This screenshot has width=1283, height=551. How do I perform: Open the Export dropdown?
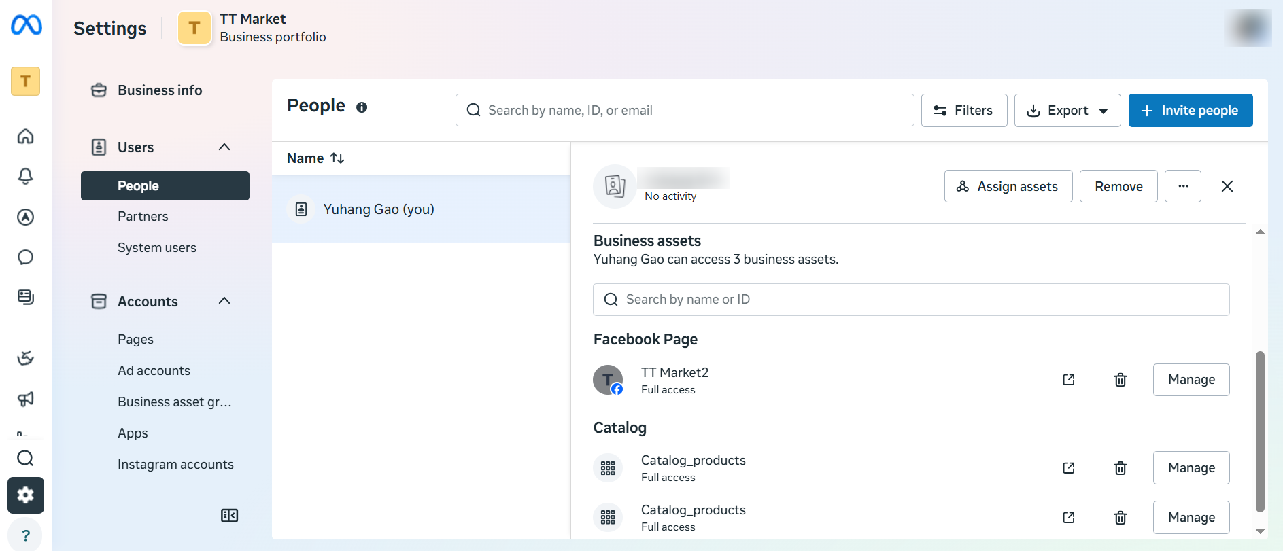click(1067, 111)
